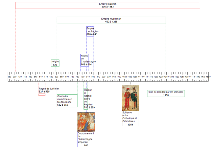Click the Schisme illustration of two figures
Image resolution: width=216 pixels, height=153 pixels.
(130, 98)
